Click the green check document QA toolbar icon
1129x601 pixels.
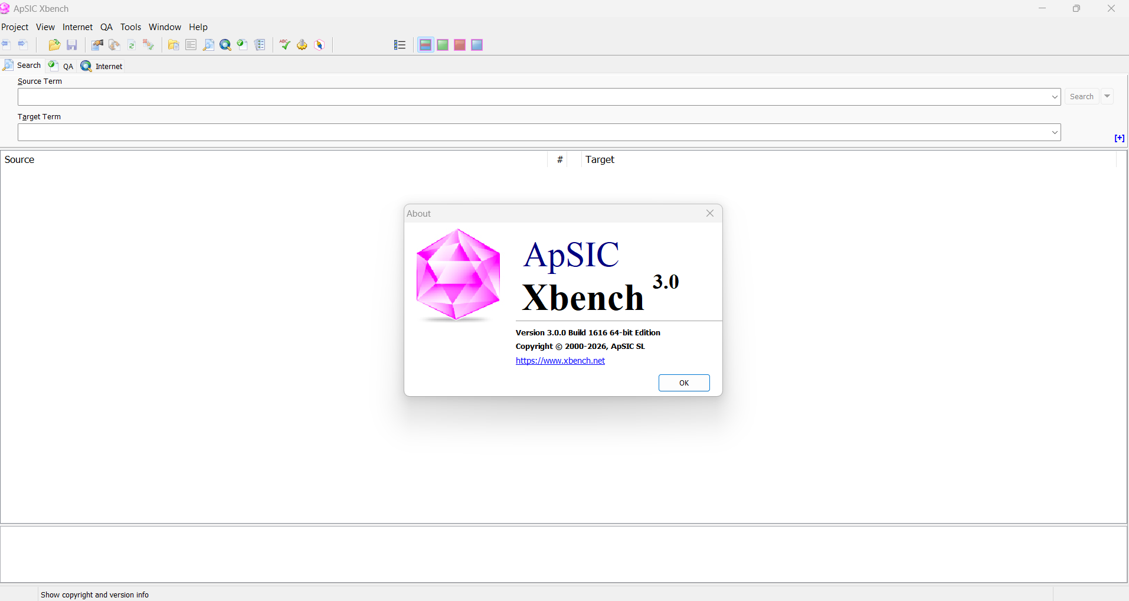point(243,45)
